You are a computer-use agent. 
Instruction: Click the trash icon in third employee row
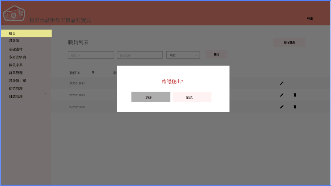(x=295, y=107)
